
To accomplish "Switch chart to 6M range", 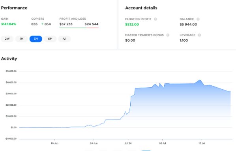I will tap(50, 39).
